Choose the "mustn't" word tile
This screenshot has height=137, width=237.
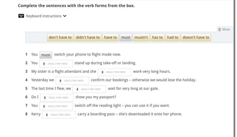(141, 37)
